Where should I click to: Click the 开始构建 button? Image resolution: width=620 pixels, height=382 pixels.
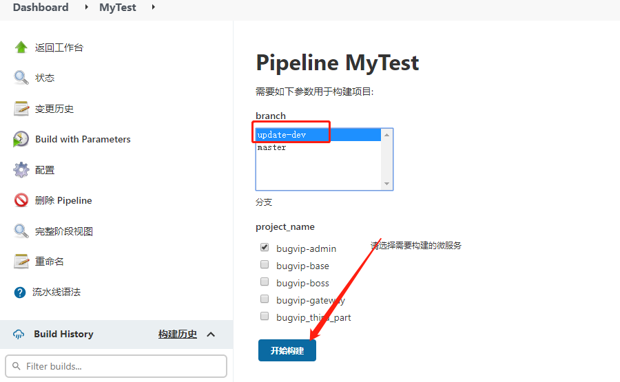point(287,350)
